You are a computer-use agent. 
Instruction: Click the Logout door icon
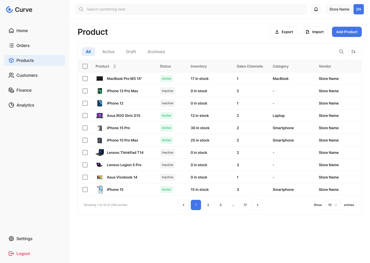pyautogui.click(x=11, y=253)
